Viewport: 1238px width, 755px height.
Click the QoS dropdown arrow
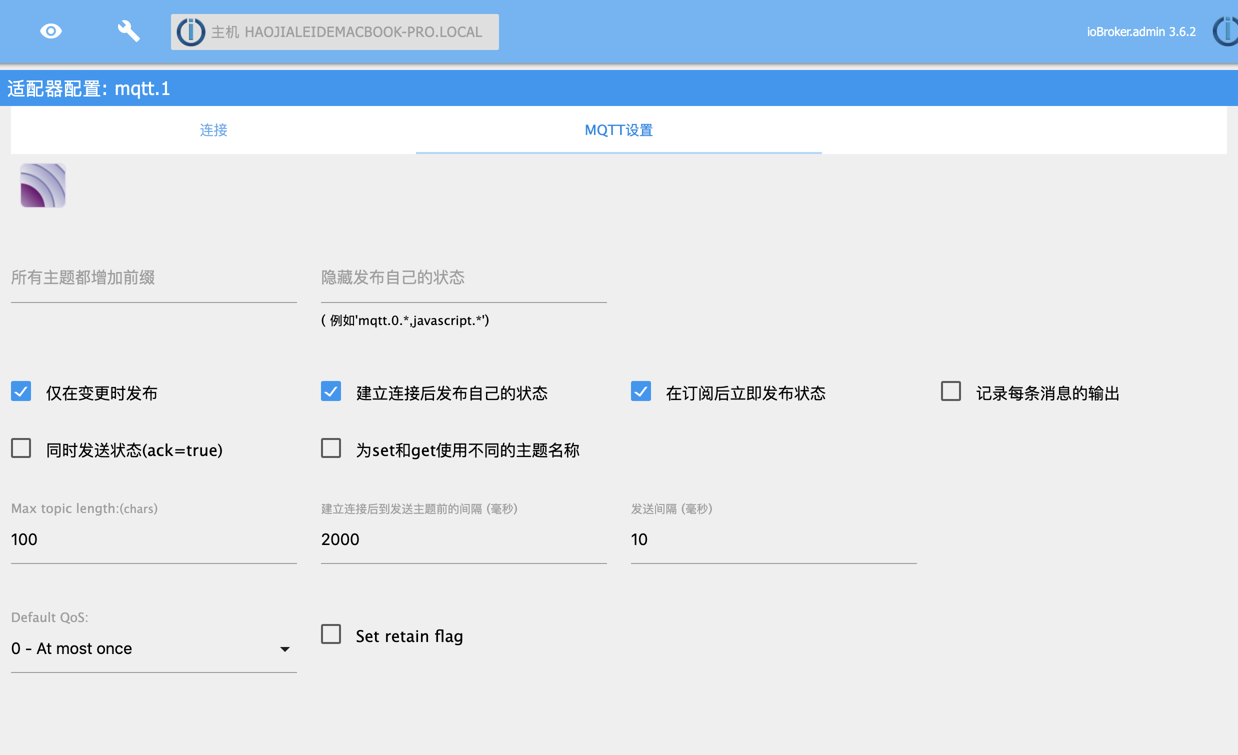click(x=285, y=649)
